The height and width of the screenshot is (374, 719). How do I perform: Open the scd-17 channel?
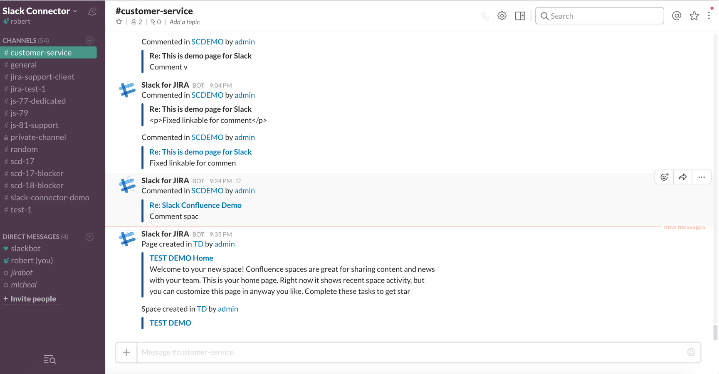pos(48,161)
